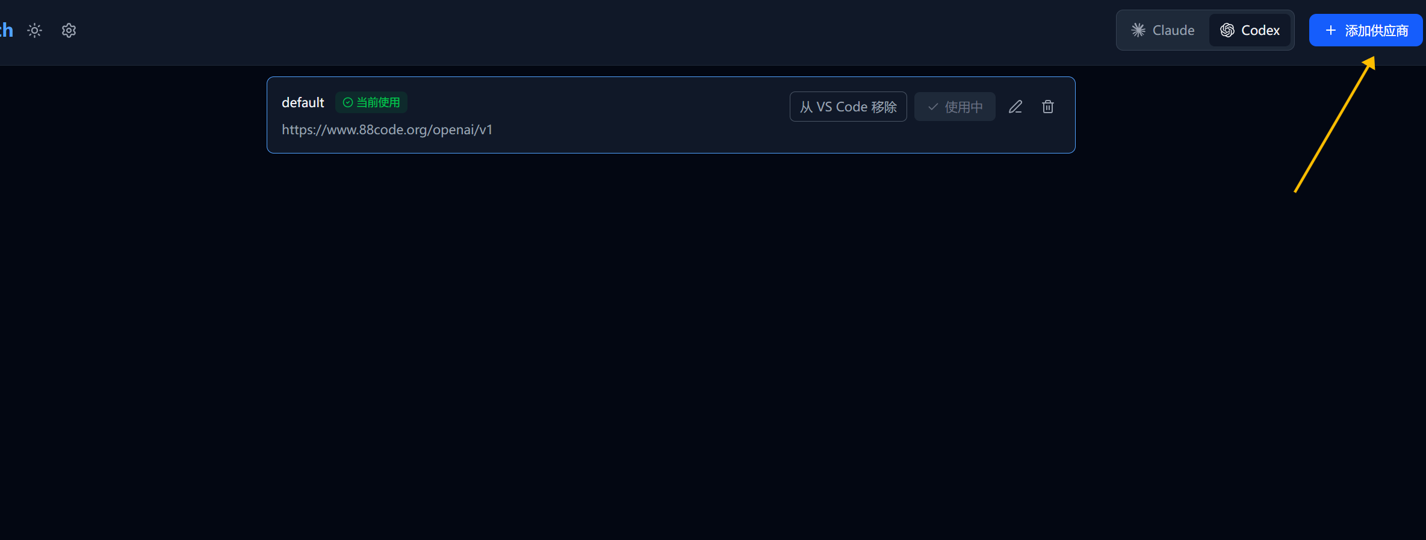Click the checkmark icon inside 使用中
The image size is (1426, 540).
pyautogui.click(x=933, y=107)
